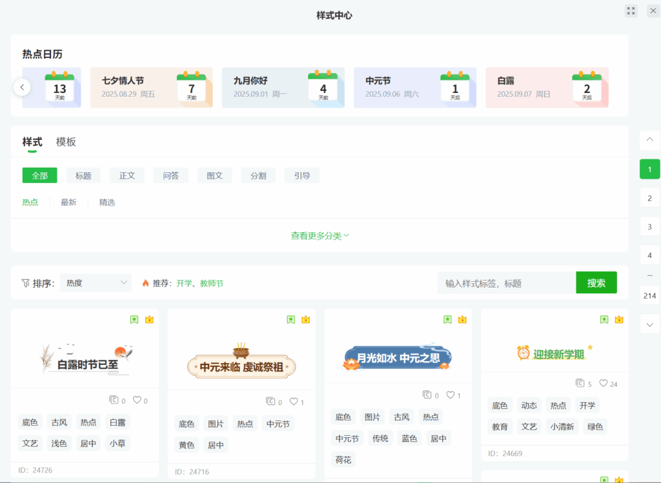Screen dimensions: 661x483
Task: Click the crown icon on 迎接新学期 card
Action: click(x=619, y=320)
